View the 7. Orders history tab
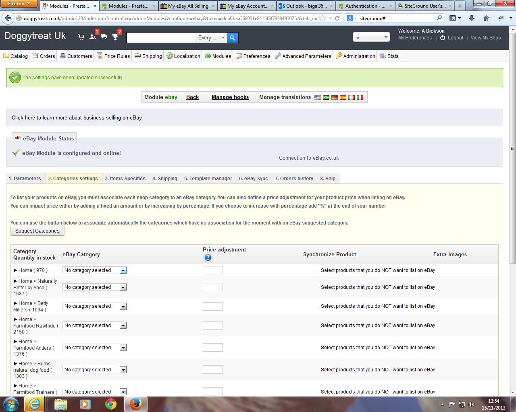 point(294,179)
